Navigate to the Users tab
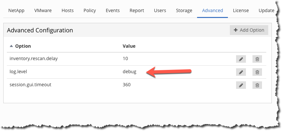 pos(160,10)
